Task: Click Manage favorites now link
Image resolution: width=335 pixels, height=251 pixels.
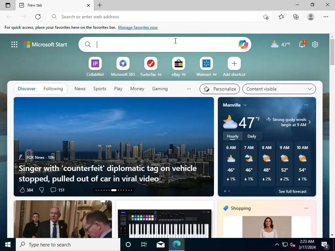Action: click(138, 27)
